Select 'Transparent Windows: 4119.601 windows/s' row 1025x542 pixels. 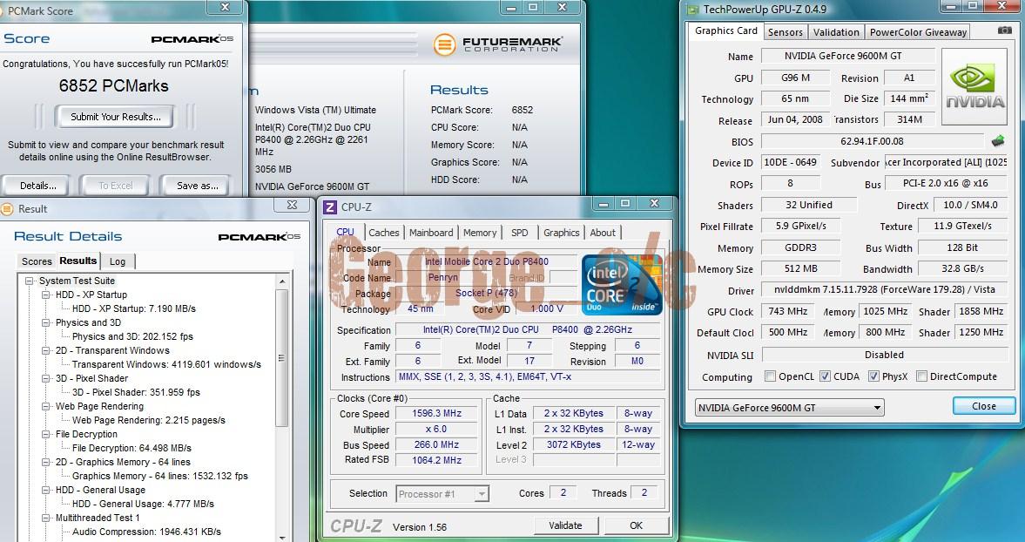coord(166,364)
